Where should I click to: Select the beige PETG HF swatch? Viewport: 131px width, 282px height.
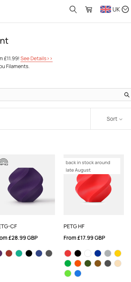click(x=118, y=263)
